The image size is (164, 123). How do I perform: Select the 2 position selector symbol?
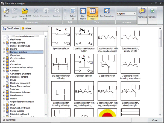pyautogui.click(x=61, y=37)
